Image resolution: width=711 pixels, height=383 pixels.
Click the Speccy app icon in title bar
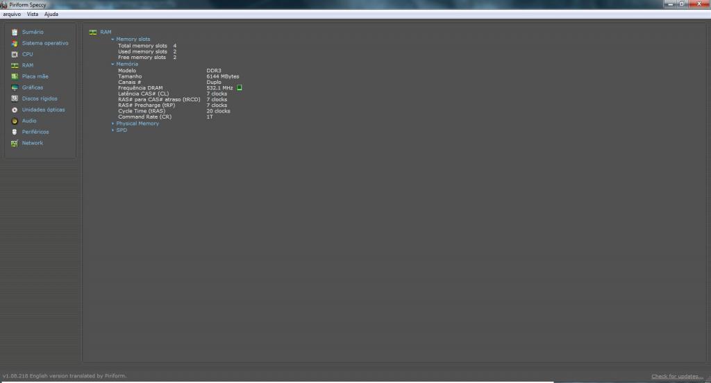pyautogui.click(x=3, y=5)
